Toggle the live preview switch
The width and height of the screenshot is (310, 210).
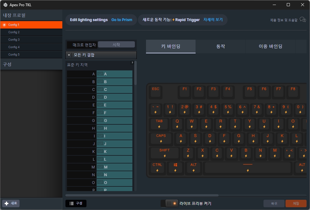pos(170,203)
